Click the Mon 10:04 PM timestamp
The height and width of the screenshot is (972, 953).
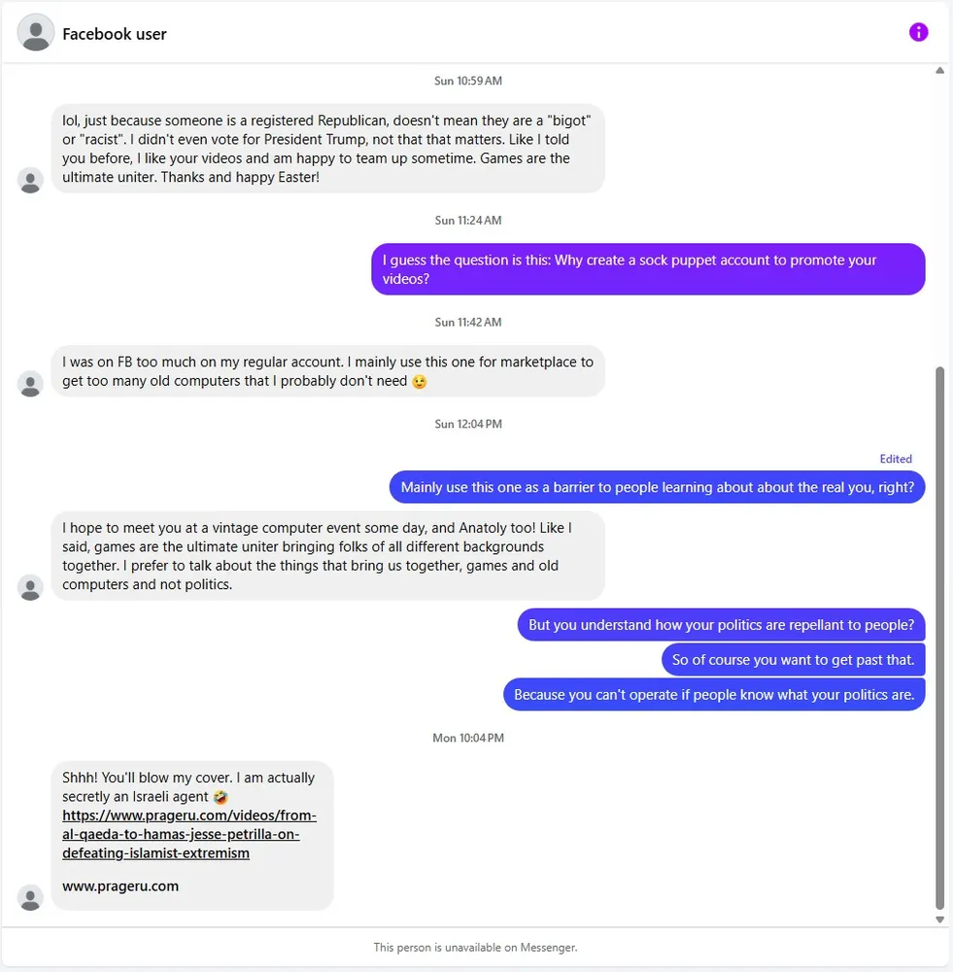pos(468,738)
